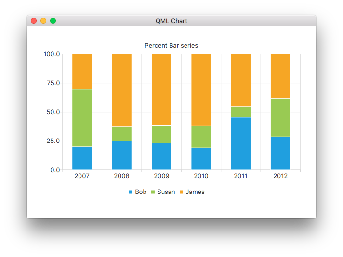
Task: Click Bob's blue segment in the 2009 bar
Action: [x=161, y=156]
